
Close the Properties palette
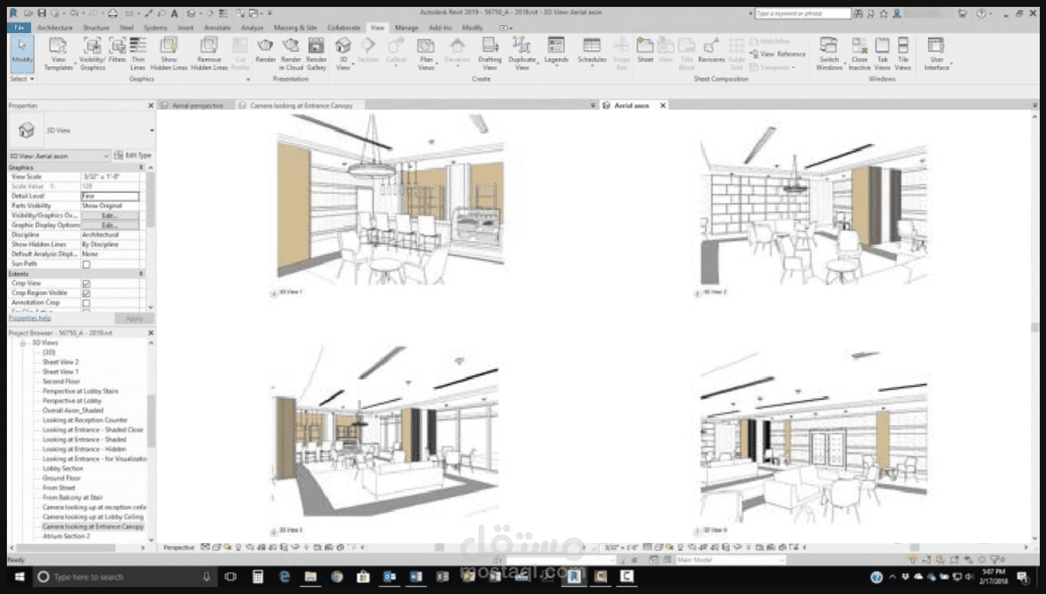150,106
